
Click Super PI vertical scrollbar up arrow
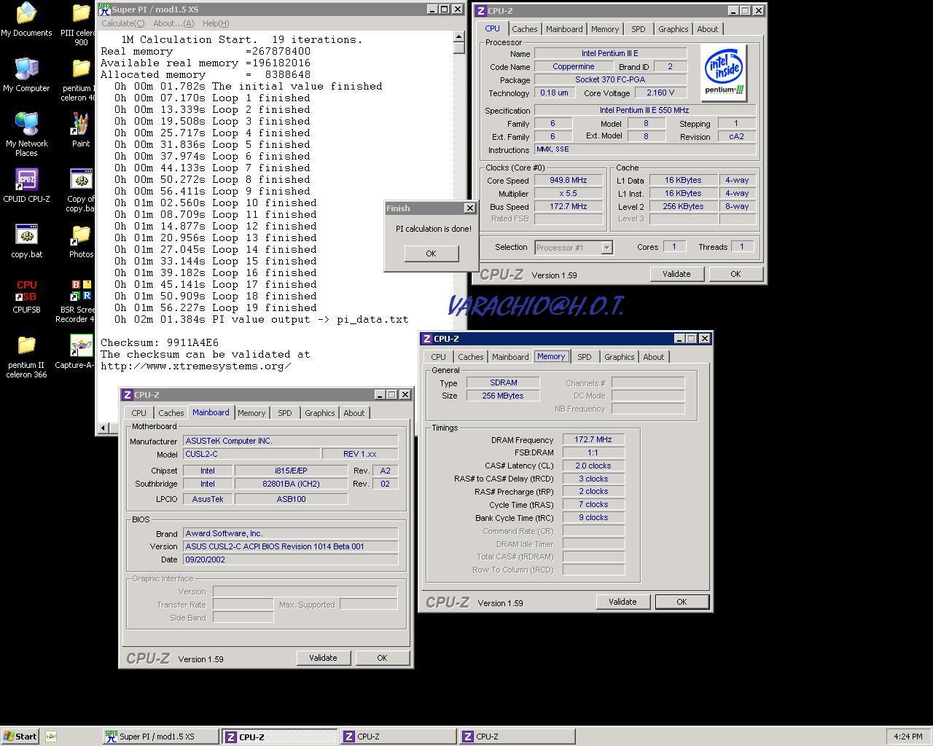click(458, 36)
